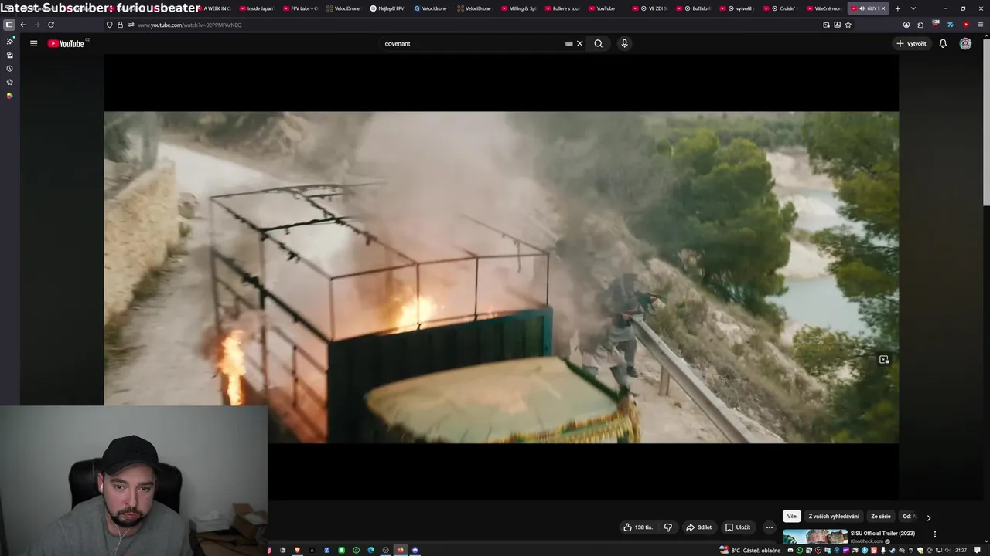Open the list all tabs dropdown
990x556 pixels.
point(913,8)
